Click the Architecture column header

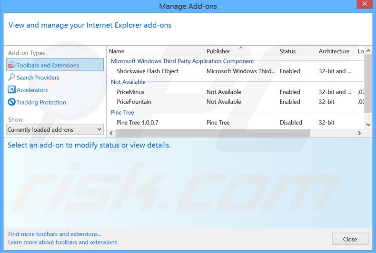pyautogui.click(x=334, y=51)
